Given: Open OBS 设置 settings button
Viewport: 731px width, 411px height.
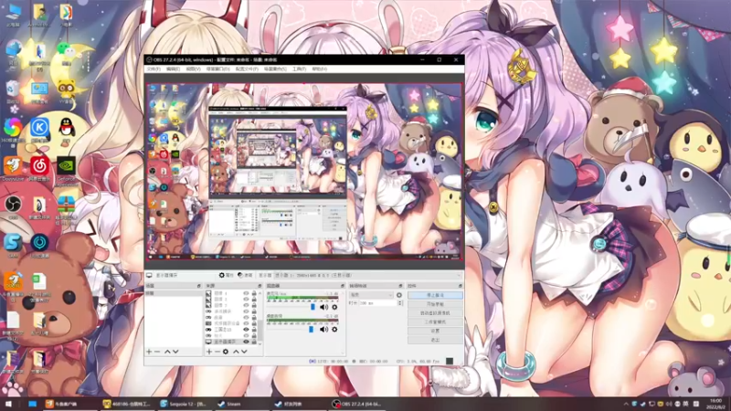Looking at the screenshot, I should [436, 331].
